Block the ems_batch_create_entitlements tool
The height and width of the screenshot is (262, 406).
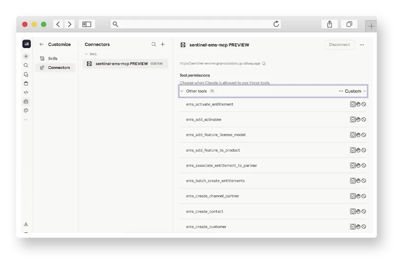pos(364,181)
